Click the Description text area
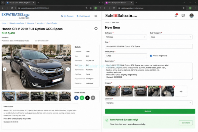The image size is (198, 132). 149,71
